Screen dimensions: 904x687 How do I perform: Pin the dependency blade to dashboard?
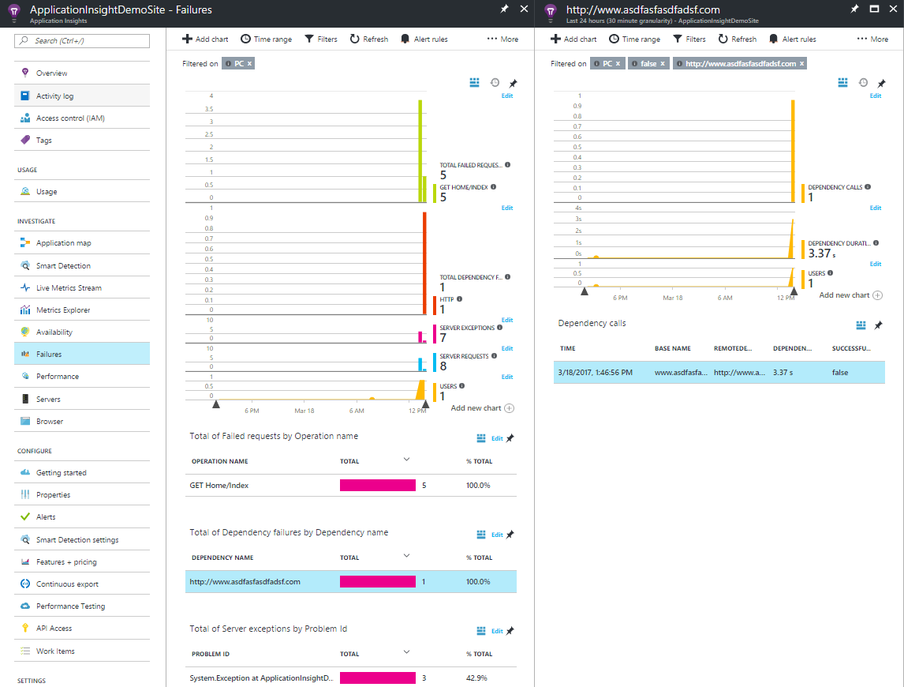pos(854,9)
